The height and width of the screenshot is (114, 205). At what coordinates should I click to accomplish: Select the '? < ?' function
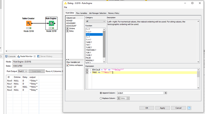click(x=94, y=29)
